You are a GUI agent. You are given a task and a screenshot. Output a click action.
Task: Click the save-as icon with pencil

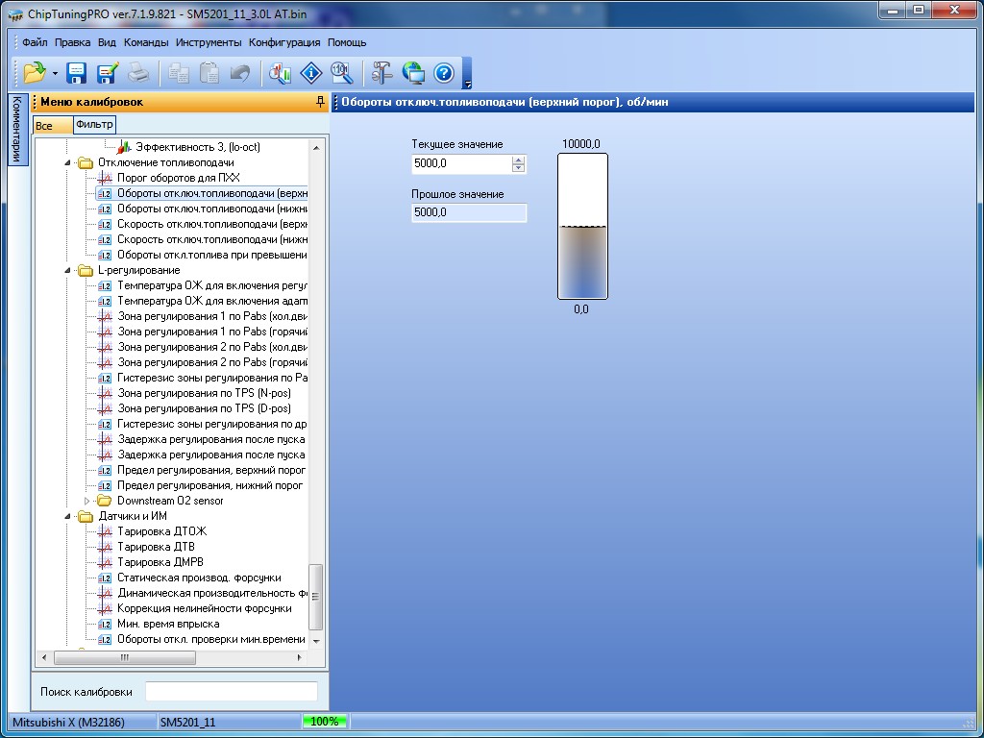click(107, 73)
